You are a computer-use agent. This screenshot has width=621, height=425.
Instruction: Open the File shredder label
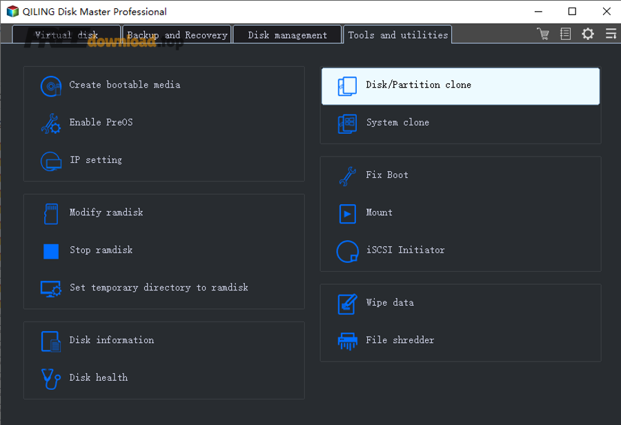click(400, 340)
